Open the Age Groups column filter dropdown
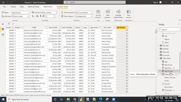 (x=127, y=27)
